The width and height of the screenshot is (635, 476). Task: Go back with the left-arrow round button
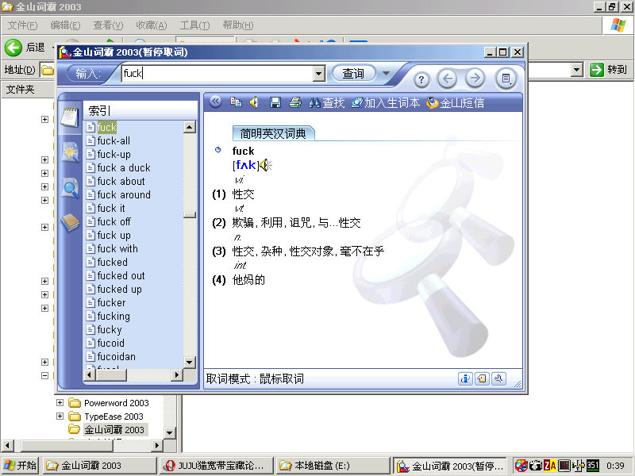(448, 79)
